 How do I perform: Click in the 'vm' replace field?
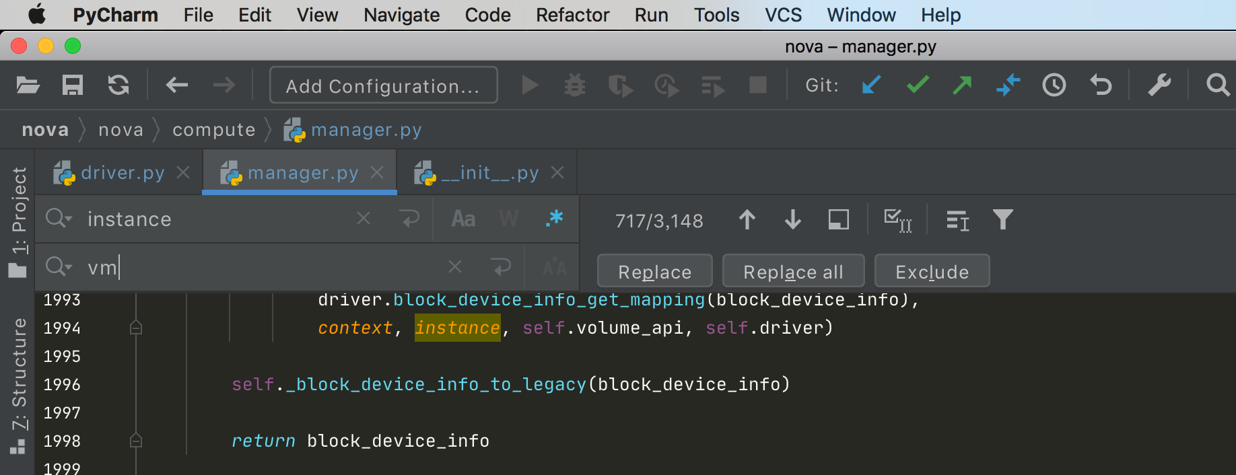[x=269, y=268]
